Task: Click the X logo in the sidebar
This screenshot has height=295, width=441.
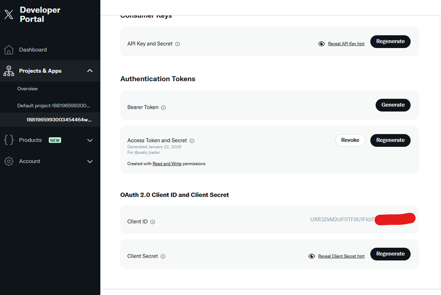Action: 8,15
